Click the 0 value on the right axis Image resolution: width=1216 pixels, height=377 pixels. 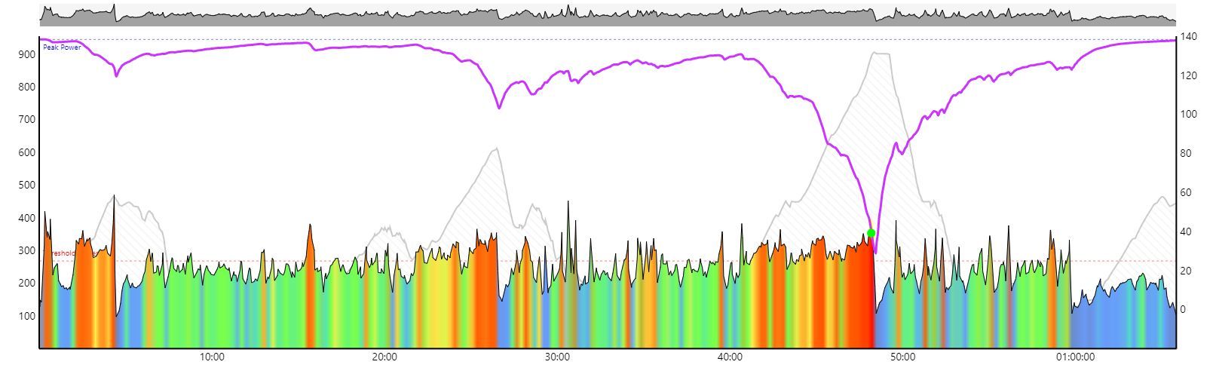tap(1184, 310)
